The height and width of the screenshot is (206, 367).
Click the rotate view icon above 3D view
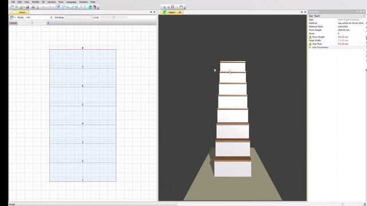[181, 7]
